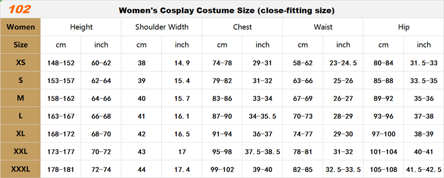
Task: Click the Hip column header
Action: pyautogui.click(x=404, y=27)
